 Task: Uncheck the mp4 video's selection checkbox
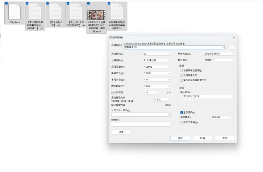(x=88, y=4)
